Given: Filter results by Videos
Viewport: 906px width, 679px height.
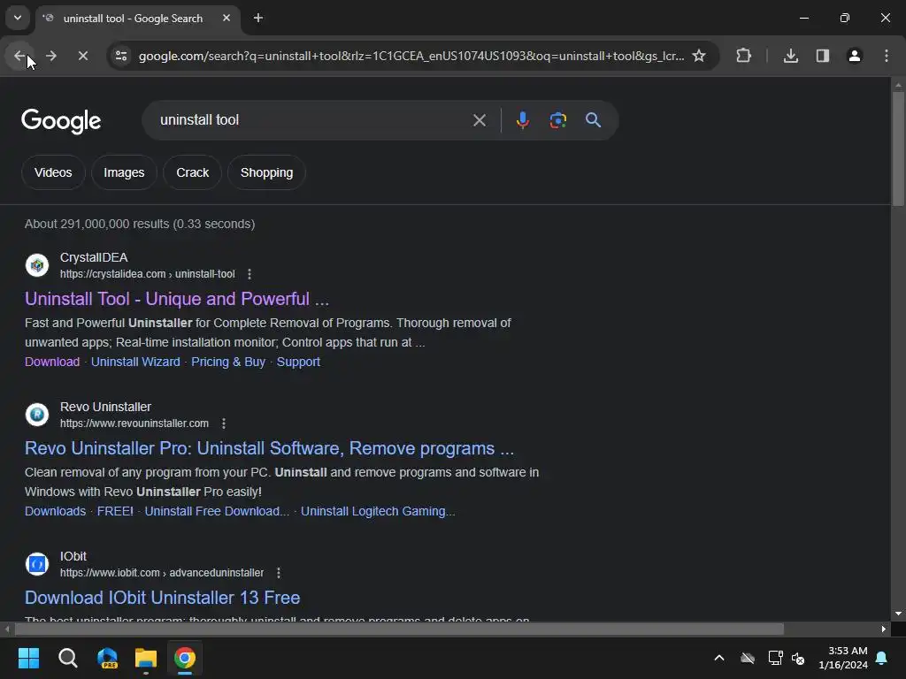Looking at the screenshot, I should click(53, 172).
